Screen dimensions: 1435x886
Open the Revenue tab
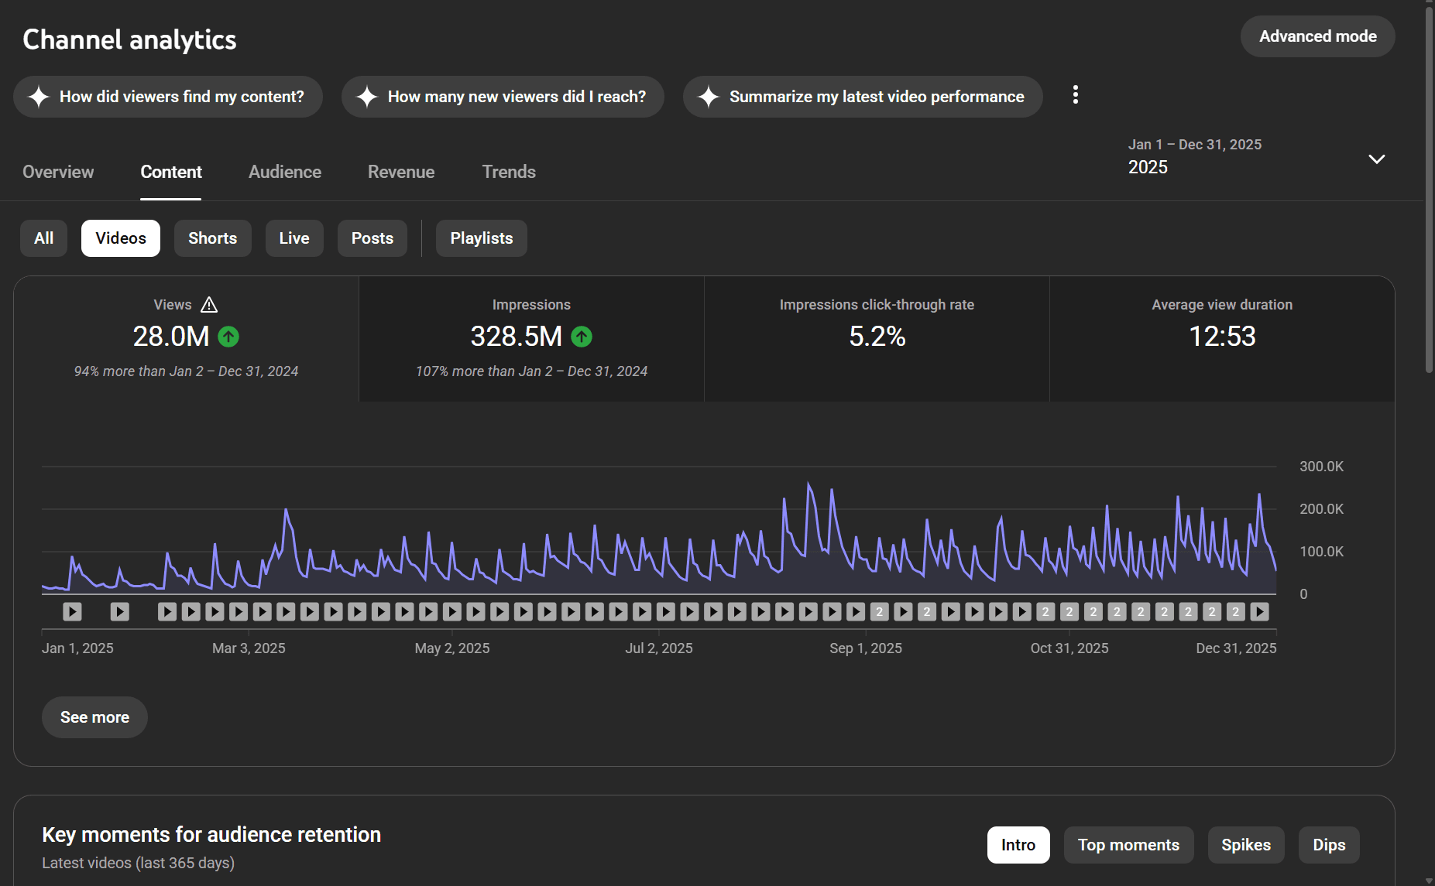pos(401,172)
